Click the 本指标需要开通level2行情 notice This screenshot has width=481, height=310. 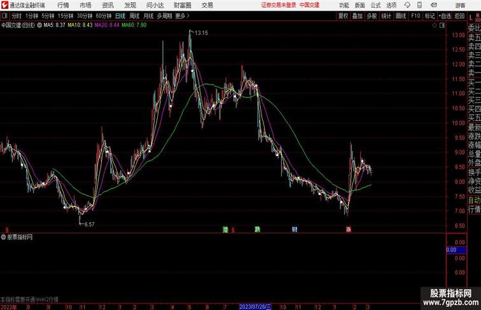click(x=29, y=299)
